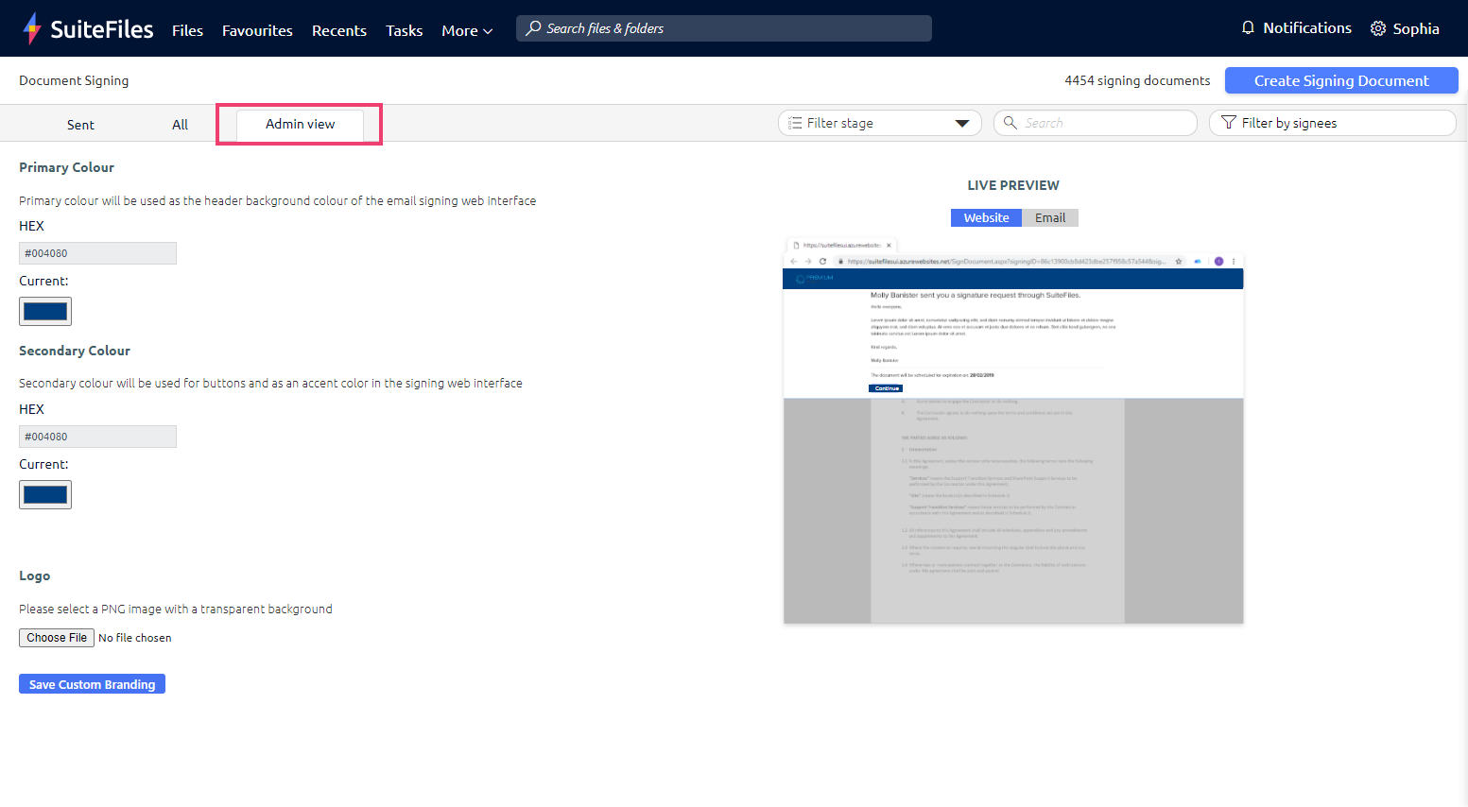Viewport: 1468px width, 807px height.
Task: Click the Primary Colour heading
Action: click(66, 167)
